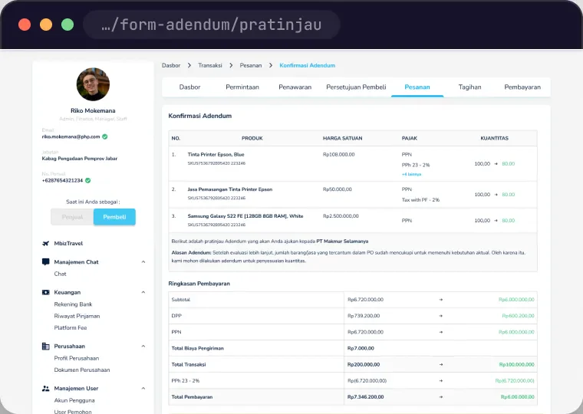Open the Pembayaran tab
Image resolution: width=583 pixels, height=414 pixels.
pos(522,87)
